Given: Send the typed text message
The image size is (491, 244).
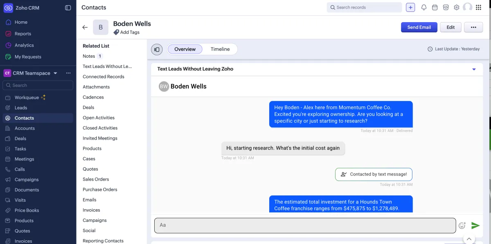Looking at the screenshot, I should [x=475, y=225].
